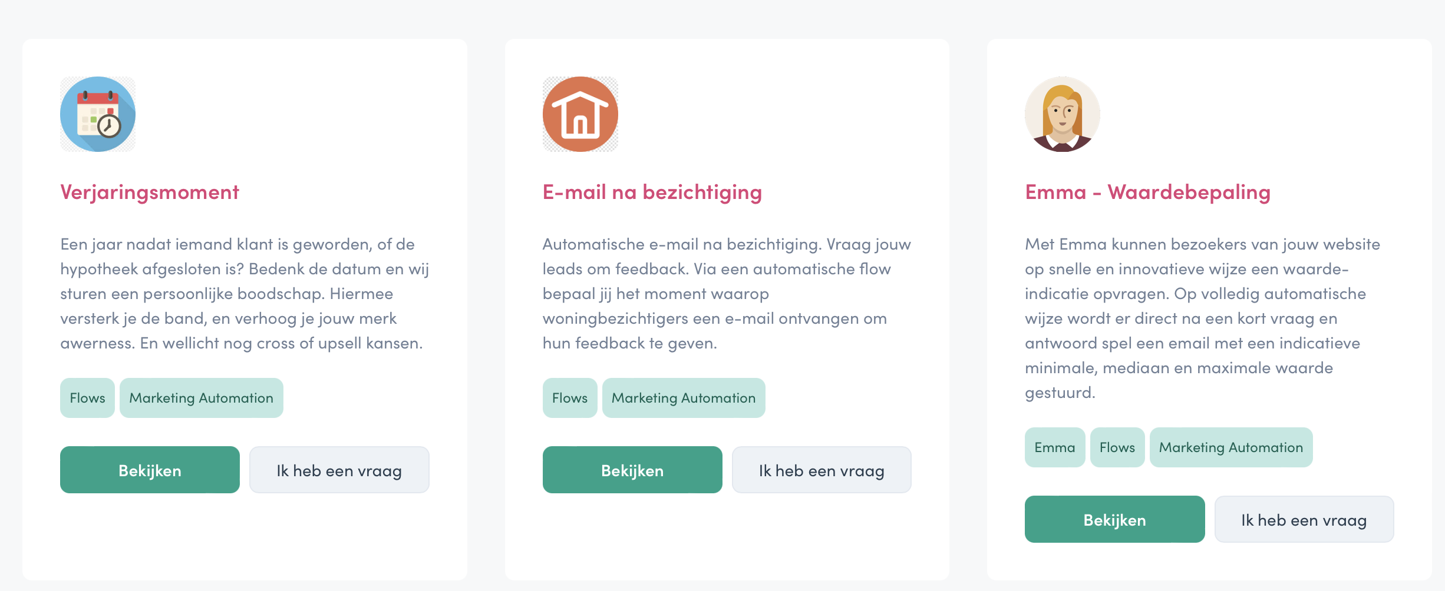Select Flows tag in the Emma card
This screenshot has width=1445, height=591.
[1117, 447]
